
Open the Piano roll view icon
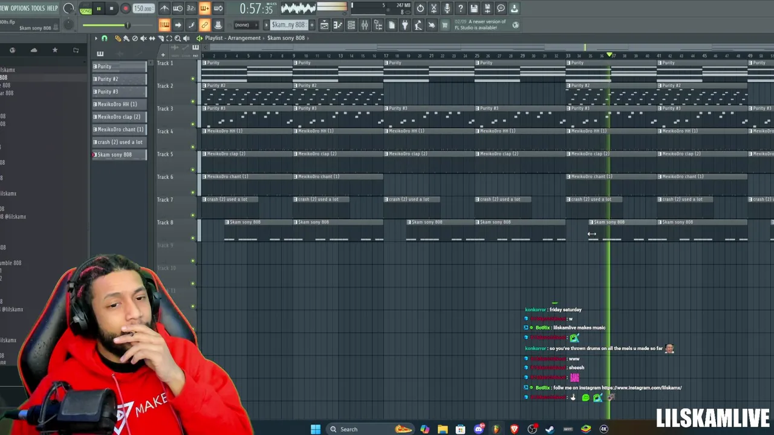tap(337, 25)
